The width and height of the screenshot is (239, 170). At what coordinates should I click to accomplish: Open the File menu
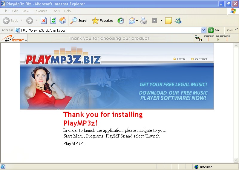(5, 11)
